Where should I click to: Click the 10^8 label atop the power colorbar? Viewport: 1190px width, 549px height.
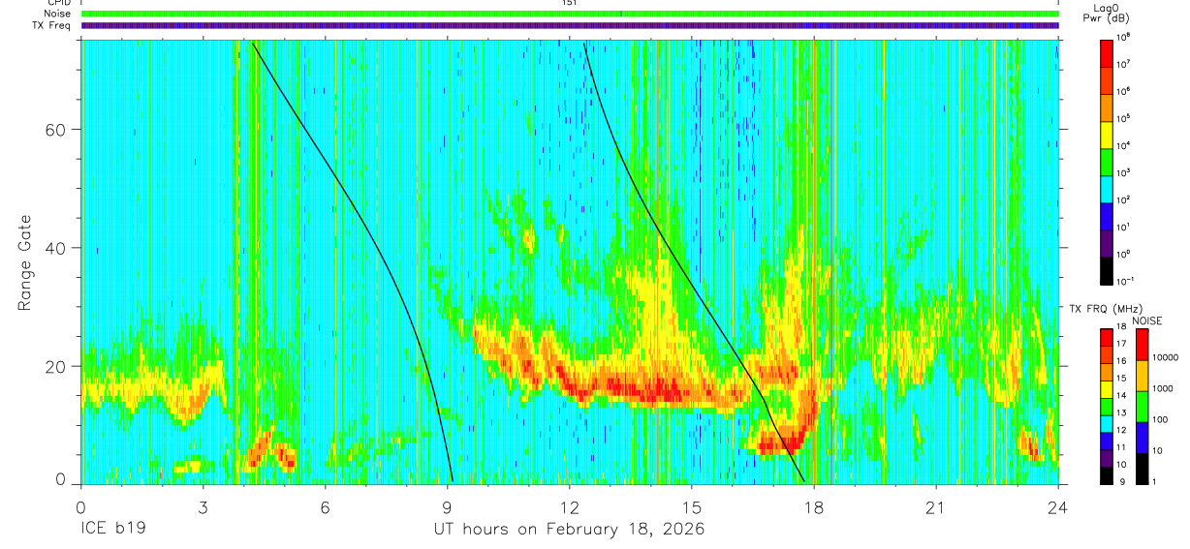(x=1125, y=37)
